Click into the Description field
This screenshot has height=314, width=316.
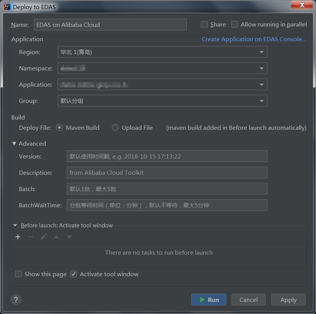pos(167,173)
